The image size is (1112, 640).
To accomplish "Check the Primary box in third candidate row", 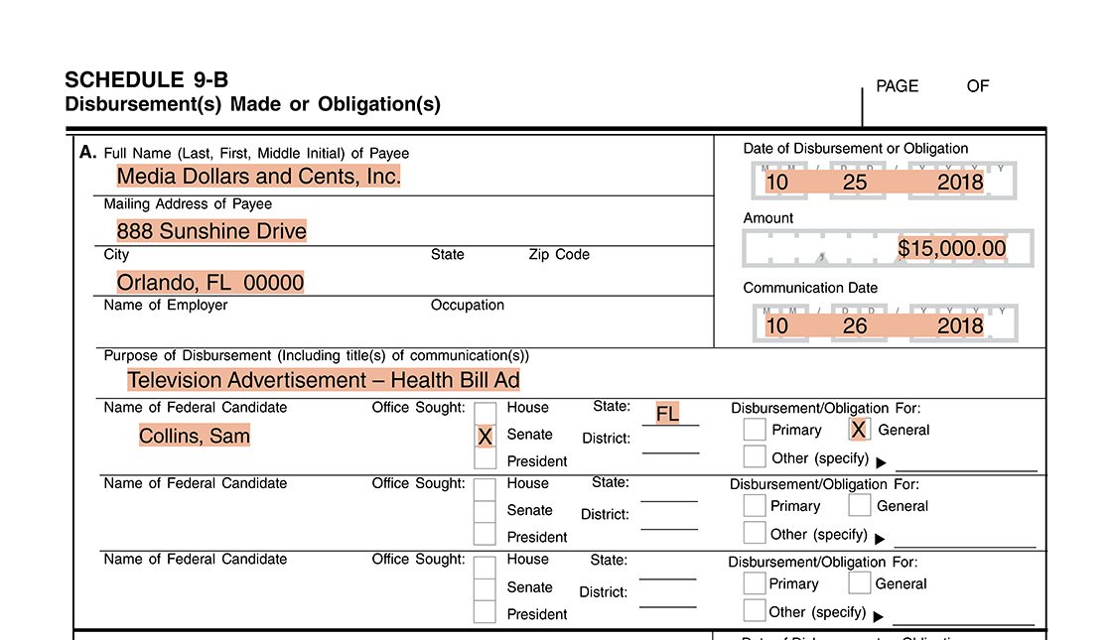I will point(755,582).
